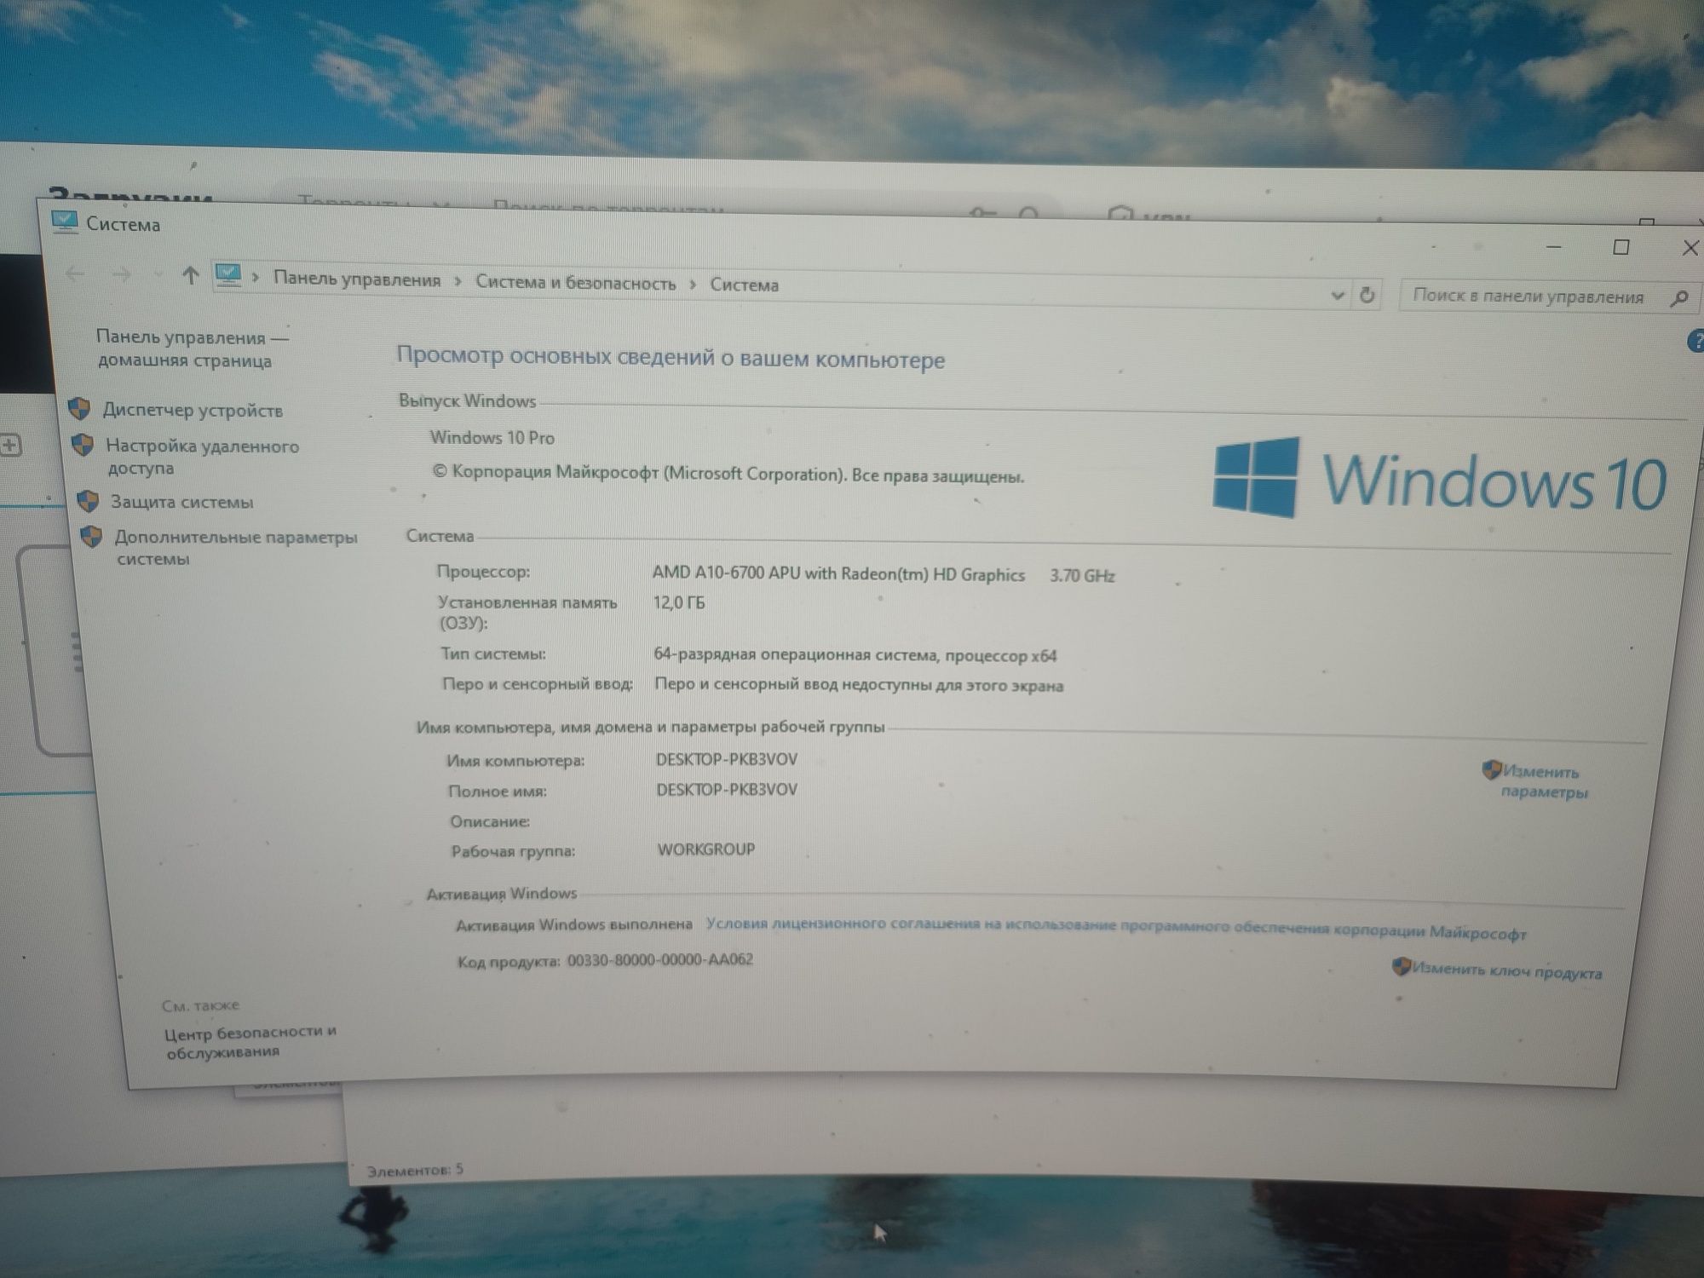Image resolution: width=1704 pixels, height=1278 pixels.
Task: Click the shield icon next to 'Изменить ключ продукта'
Action: point(1401,966)
